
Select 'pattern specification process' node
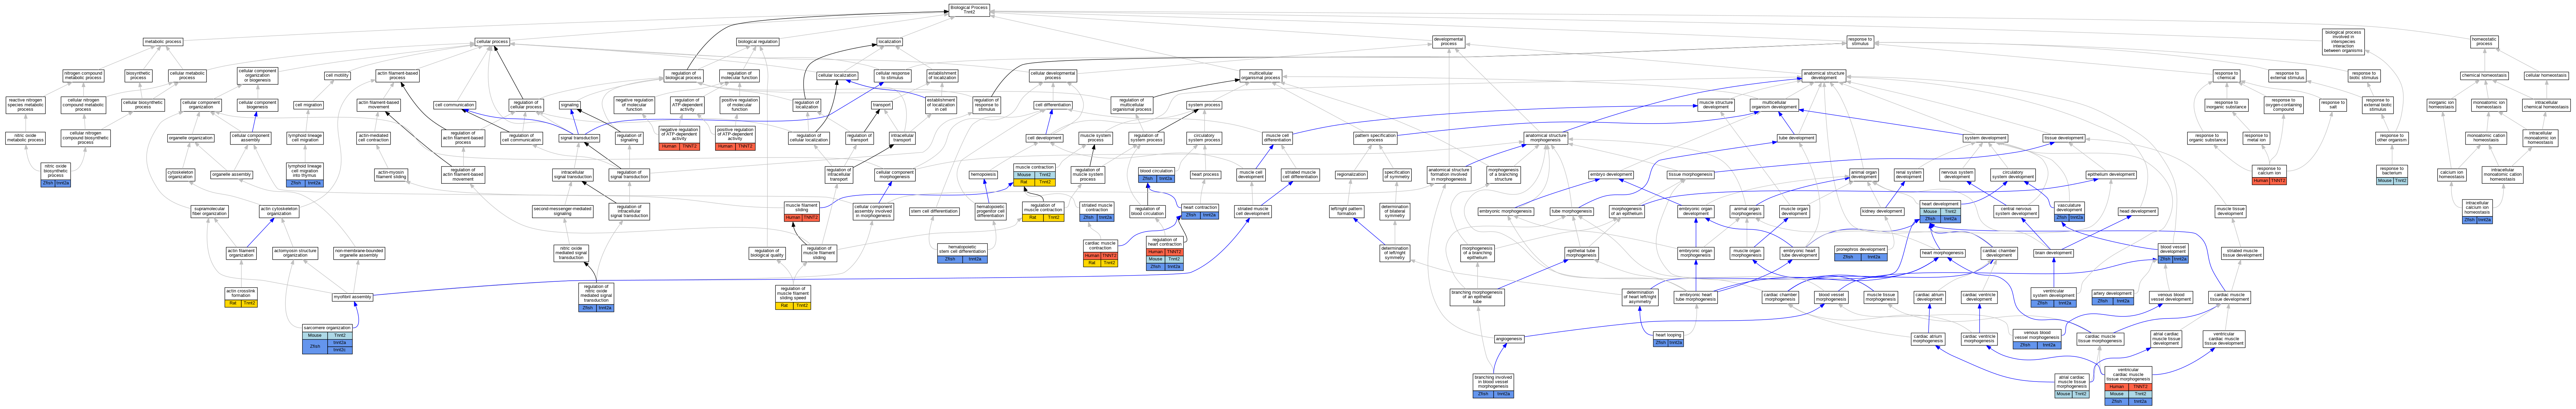1375,138
